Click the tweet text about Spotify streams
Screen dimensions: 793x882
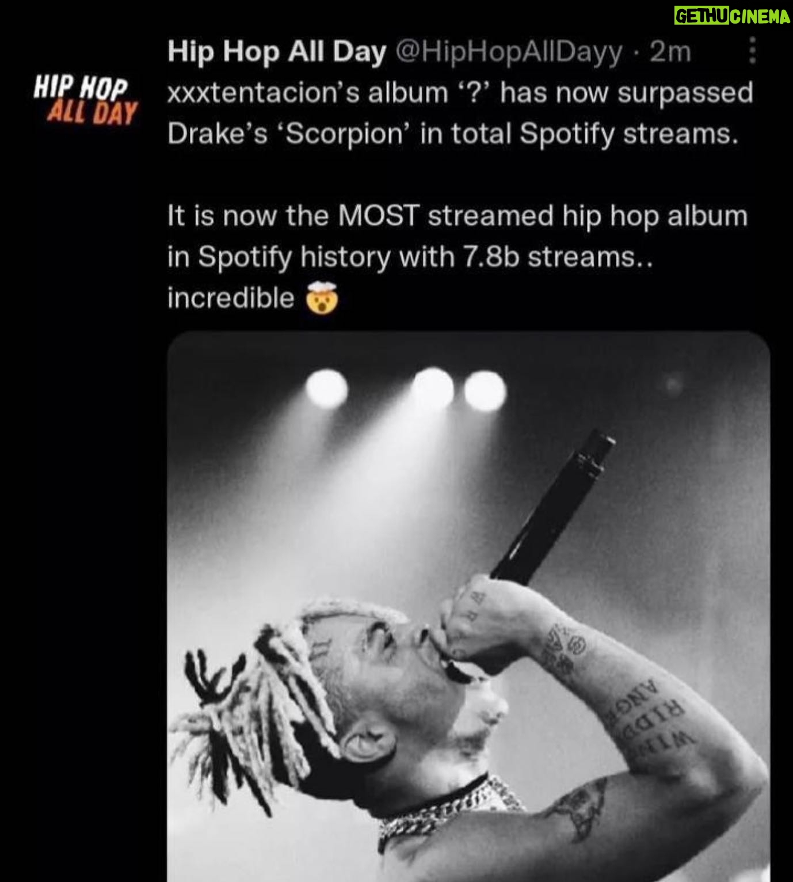tap(460, 195)
